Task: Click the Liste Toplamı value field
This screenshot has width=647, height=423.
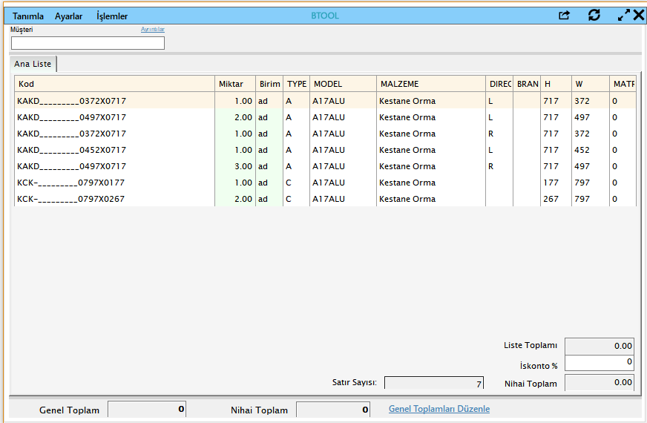Action: (599, 346)
